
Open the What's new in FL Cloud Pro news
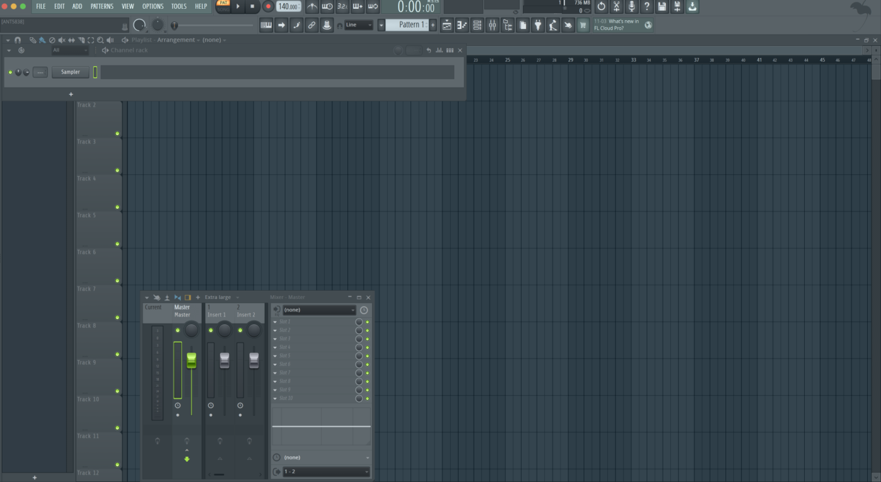click(x=617, y=25)
